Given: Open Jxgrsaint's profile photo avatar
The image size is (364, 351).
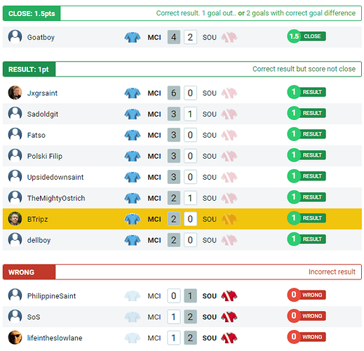Looking at the screenshot, I should pos(15,93).
